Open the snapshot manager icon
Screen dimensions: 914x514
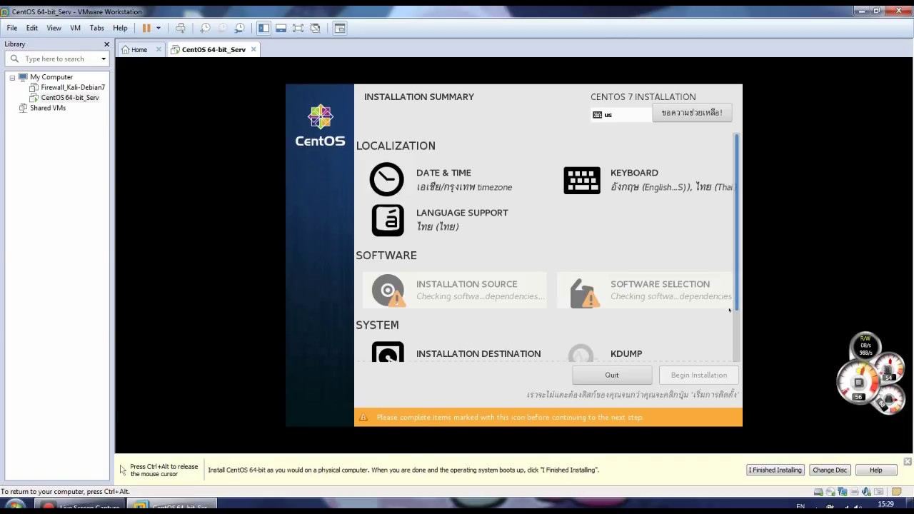point(240,28)
